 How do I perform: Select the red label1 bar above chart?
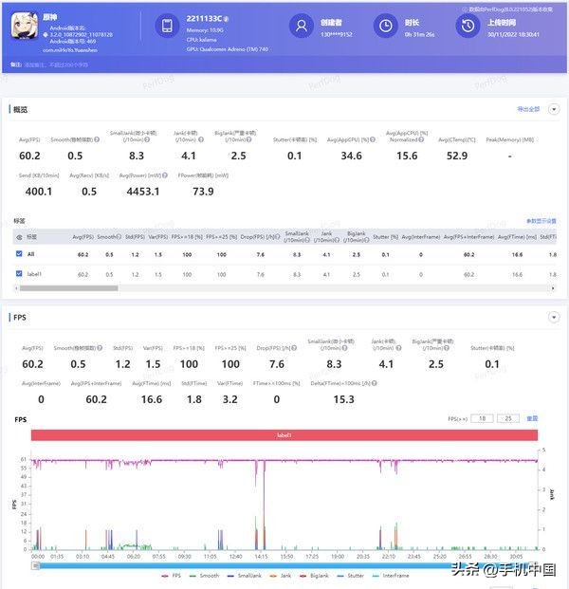pyautogui.click(x=284, y=434)
